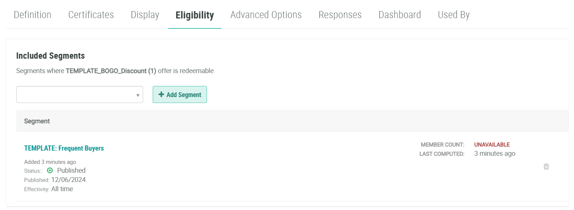This screenshot has width=574, height=210.
Task: Click the Effectivity All time value
Action: click(x=62, y=189)
